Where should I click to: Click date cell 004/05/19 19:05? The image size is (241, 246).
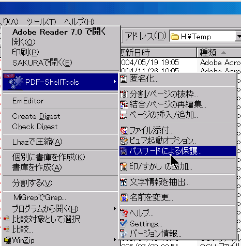(x=150, y=63)
